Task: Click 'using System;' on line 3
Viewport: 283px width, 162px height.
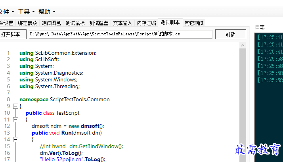Action: [x=36, y=66]
